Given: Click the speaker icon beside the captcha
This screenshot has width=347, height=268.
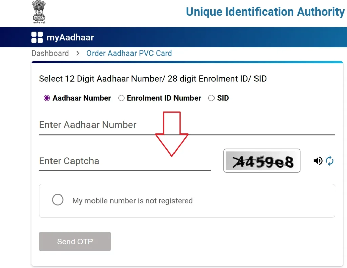Looking at the screenshot, I should click(x=318, y=161).
